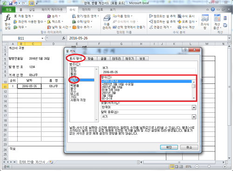Image resolution: width=233 pixels, height=171 pixels.
Task: Click Error Checking (오류 검사)
Action: click(187, 21)
